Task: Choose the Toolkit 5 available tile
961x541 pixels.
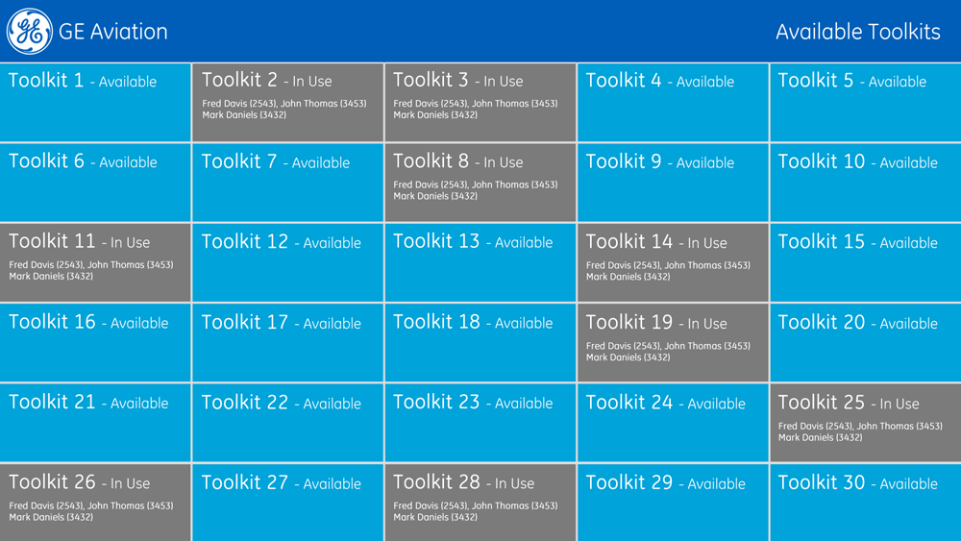Action: pyautogui.click(x=866, y=102)
